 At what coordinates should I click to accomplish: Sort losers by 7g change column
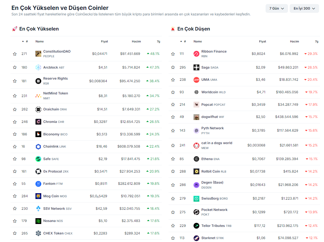[x=316, y=41]
